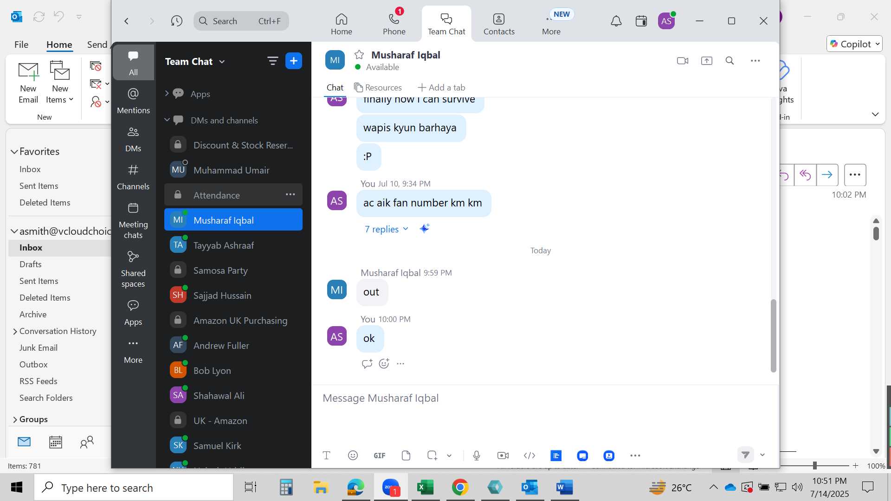The width and height of the screenshot is (891, 501).
Task: Click the Windows Start button
Action: pyautogui.click(x=17, y=488)
